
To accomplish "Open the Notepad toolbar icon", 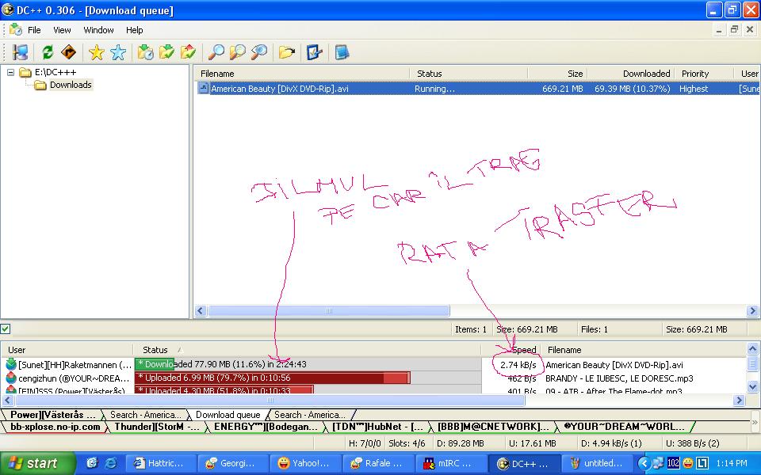I will 342,52.
